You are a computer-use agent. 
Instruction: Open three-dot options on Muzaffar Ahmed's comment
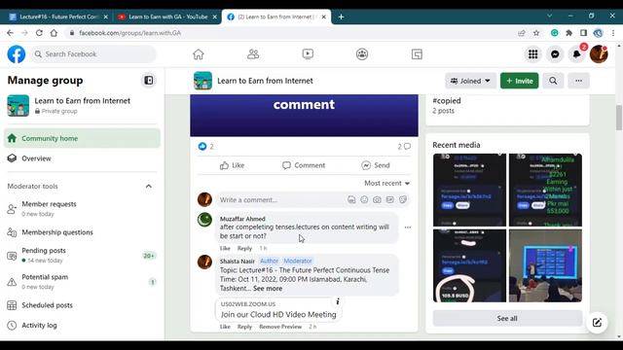(408, 227)
